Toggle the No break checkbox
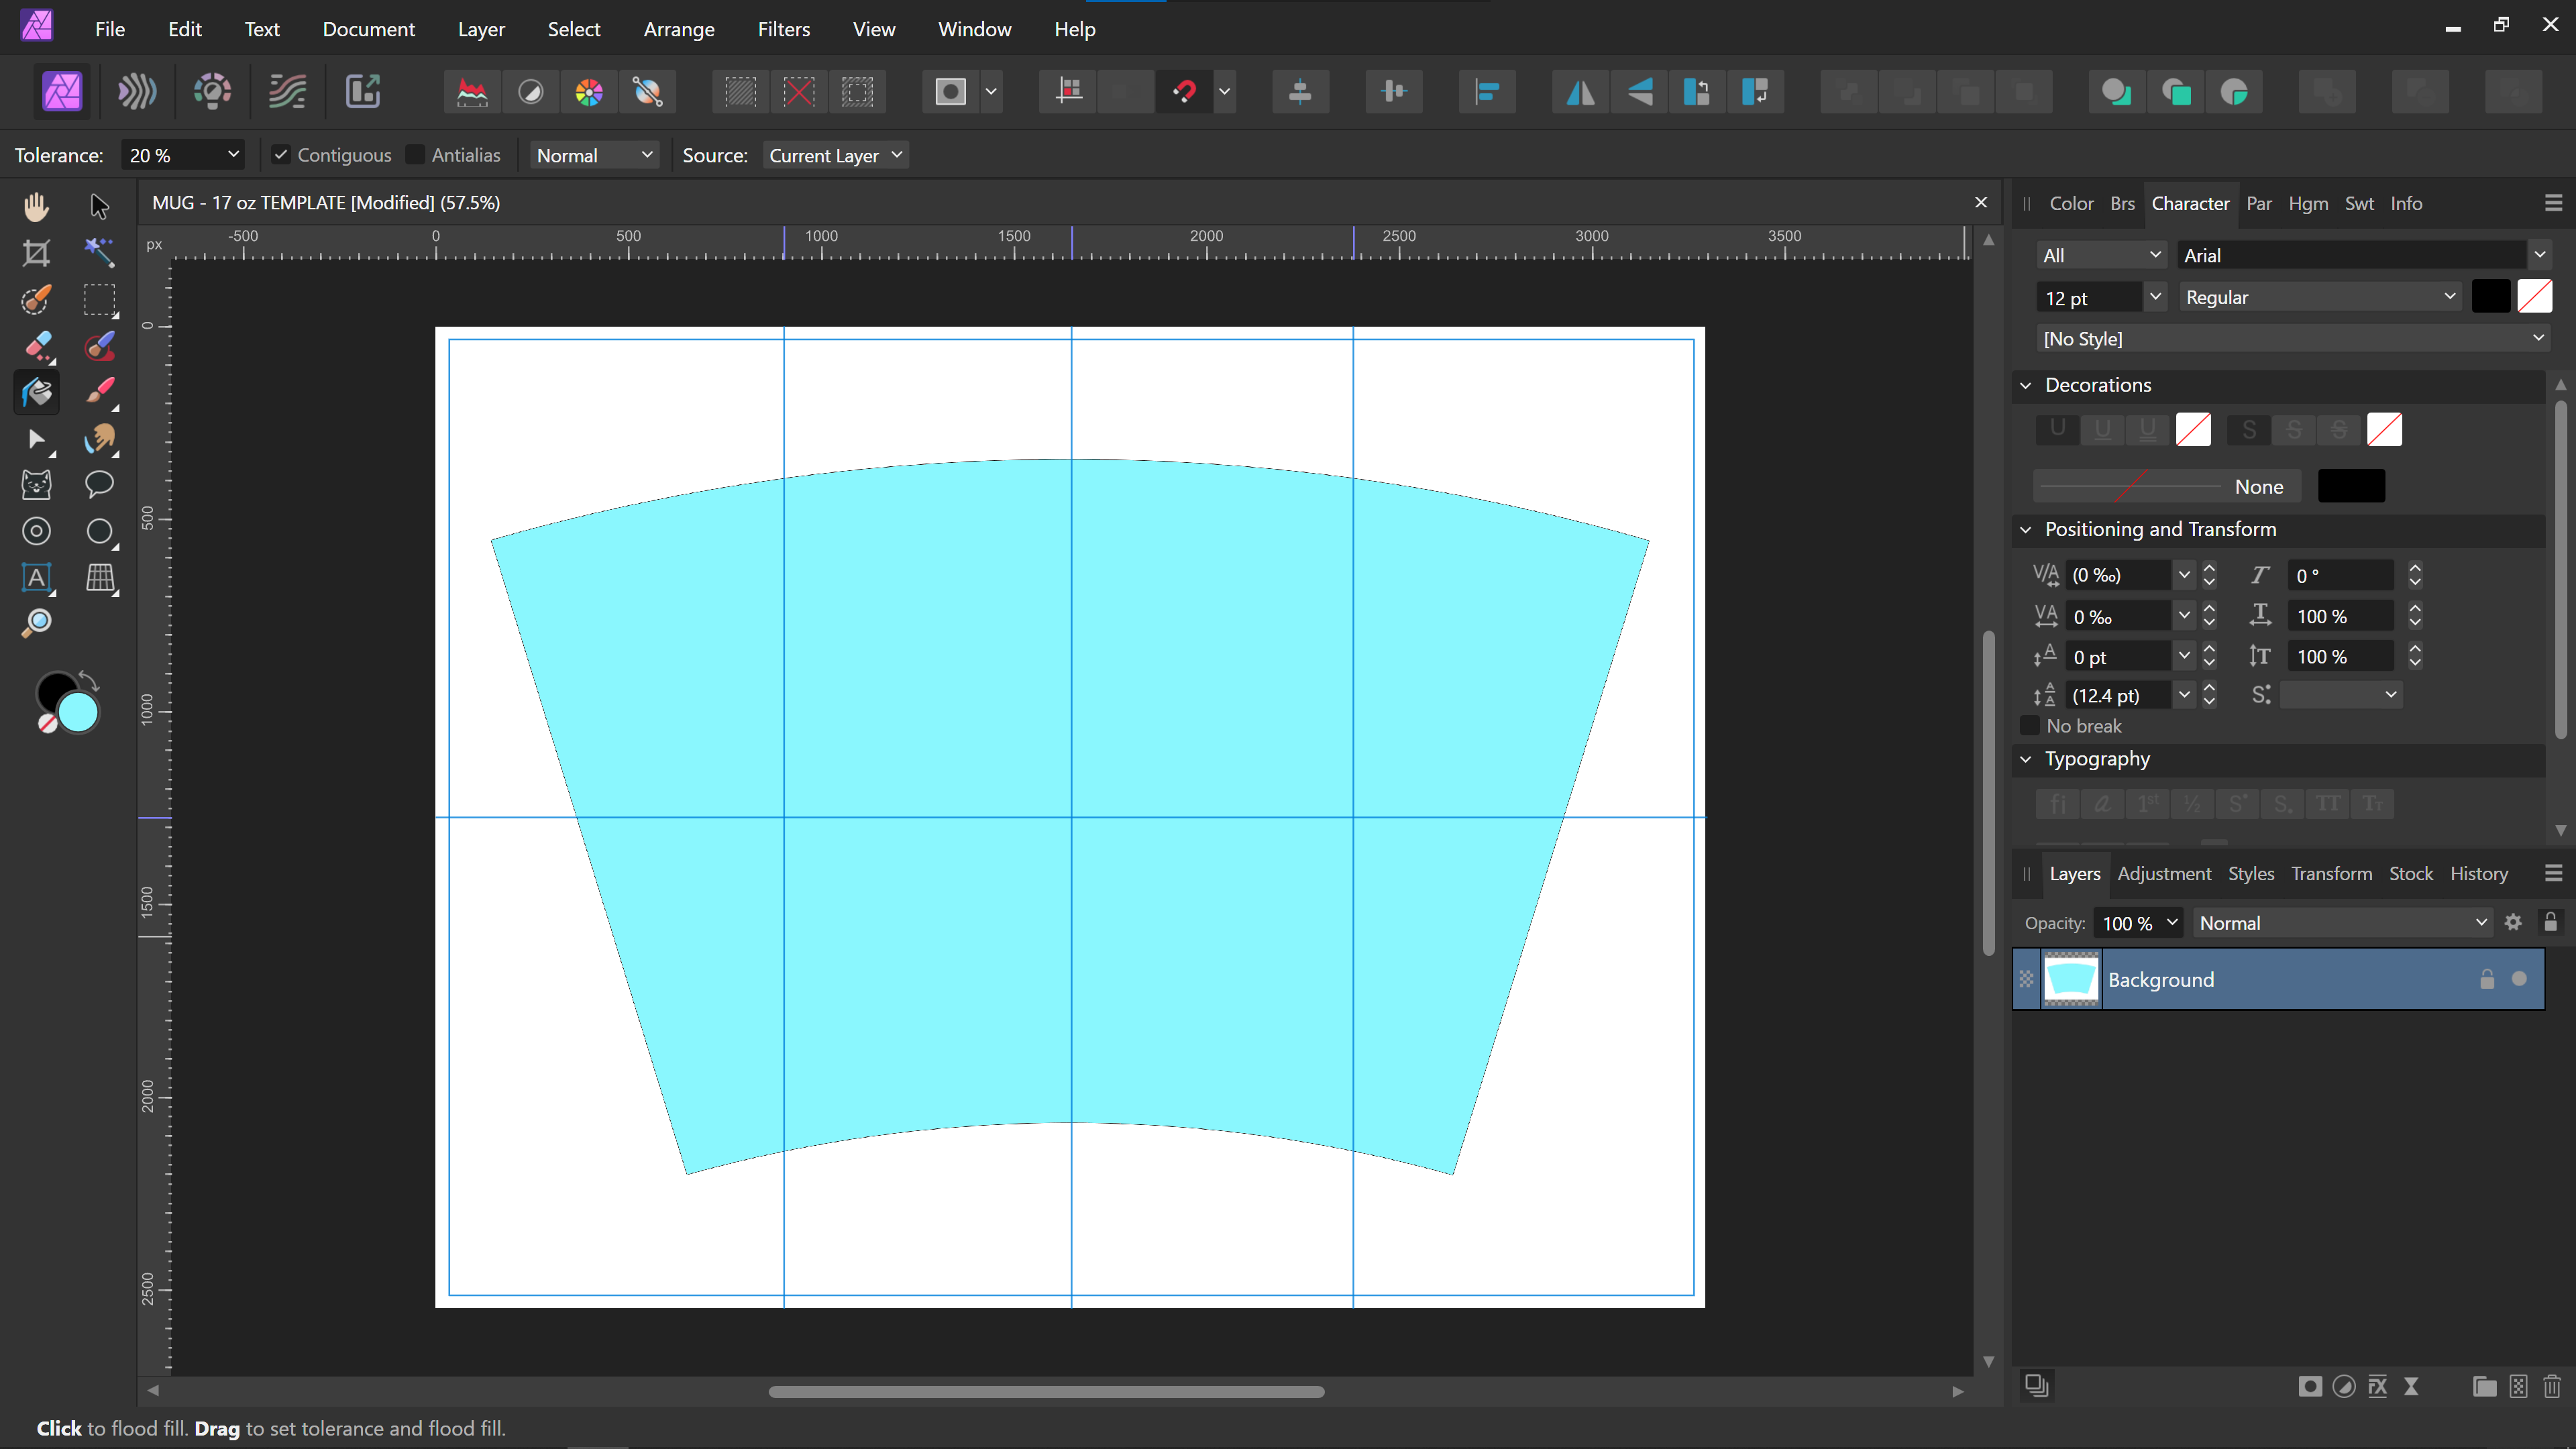This screenshot has width=2576, height=1449. pos(2030,726)
